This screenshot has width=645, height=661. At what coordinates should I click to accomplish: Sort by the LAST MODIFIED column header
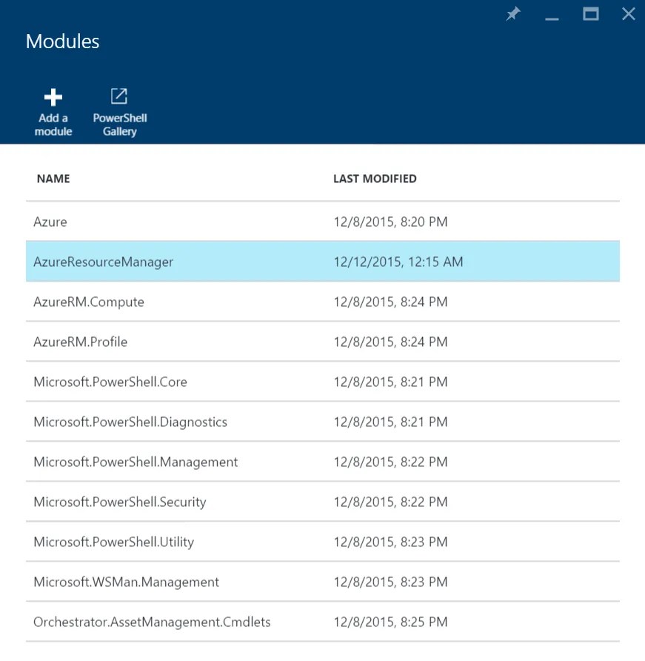[x=375, y=179]
